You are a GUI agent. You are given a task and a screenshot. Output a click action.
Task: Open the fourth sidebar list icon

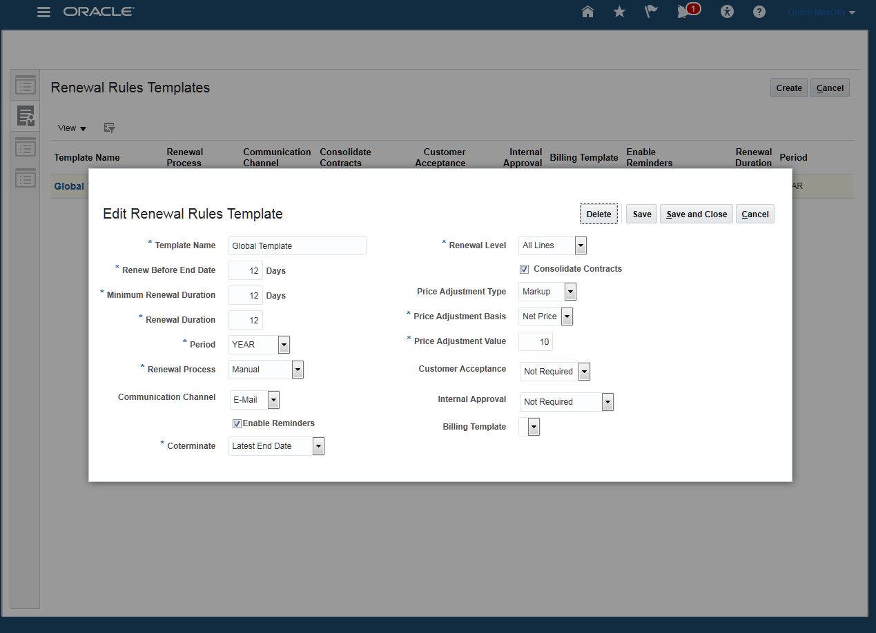click(x=26, y=178)
